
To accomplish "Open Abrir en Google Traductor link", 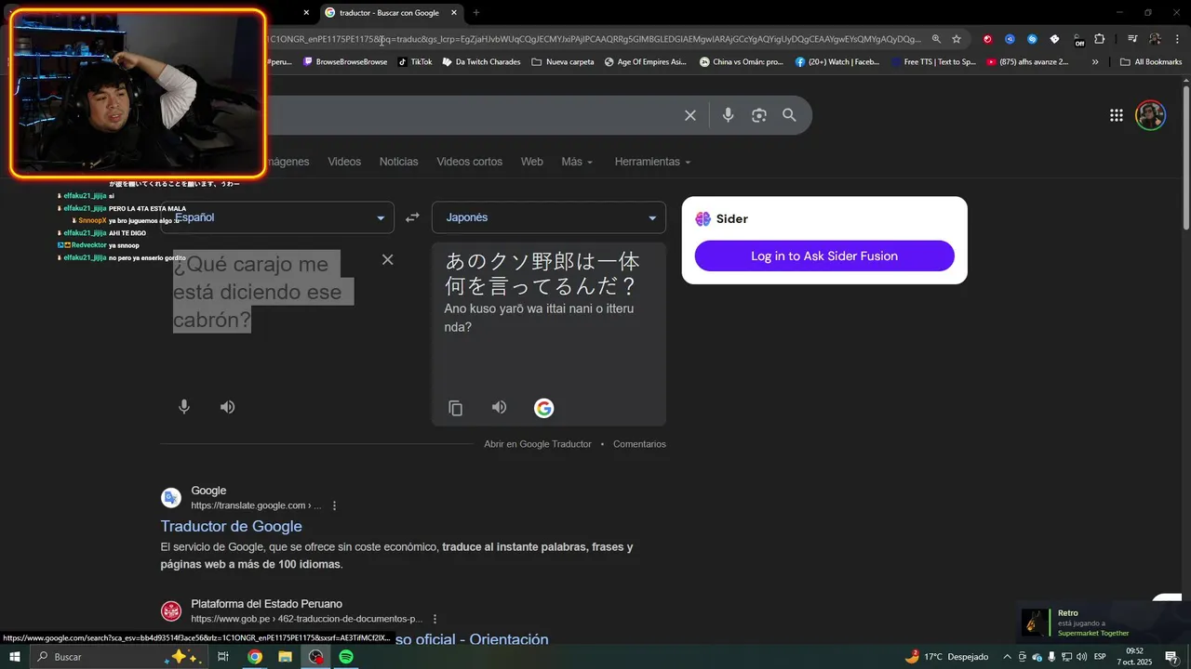I will pos(538,444).
